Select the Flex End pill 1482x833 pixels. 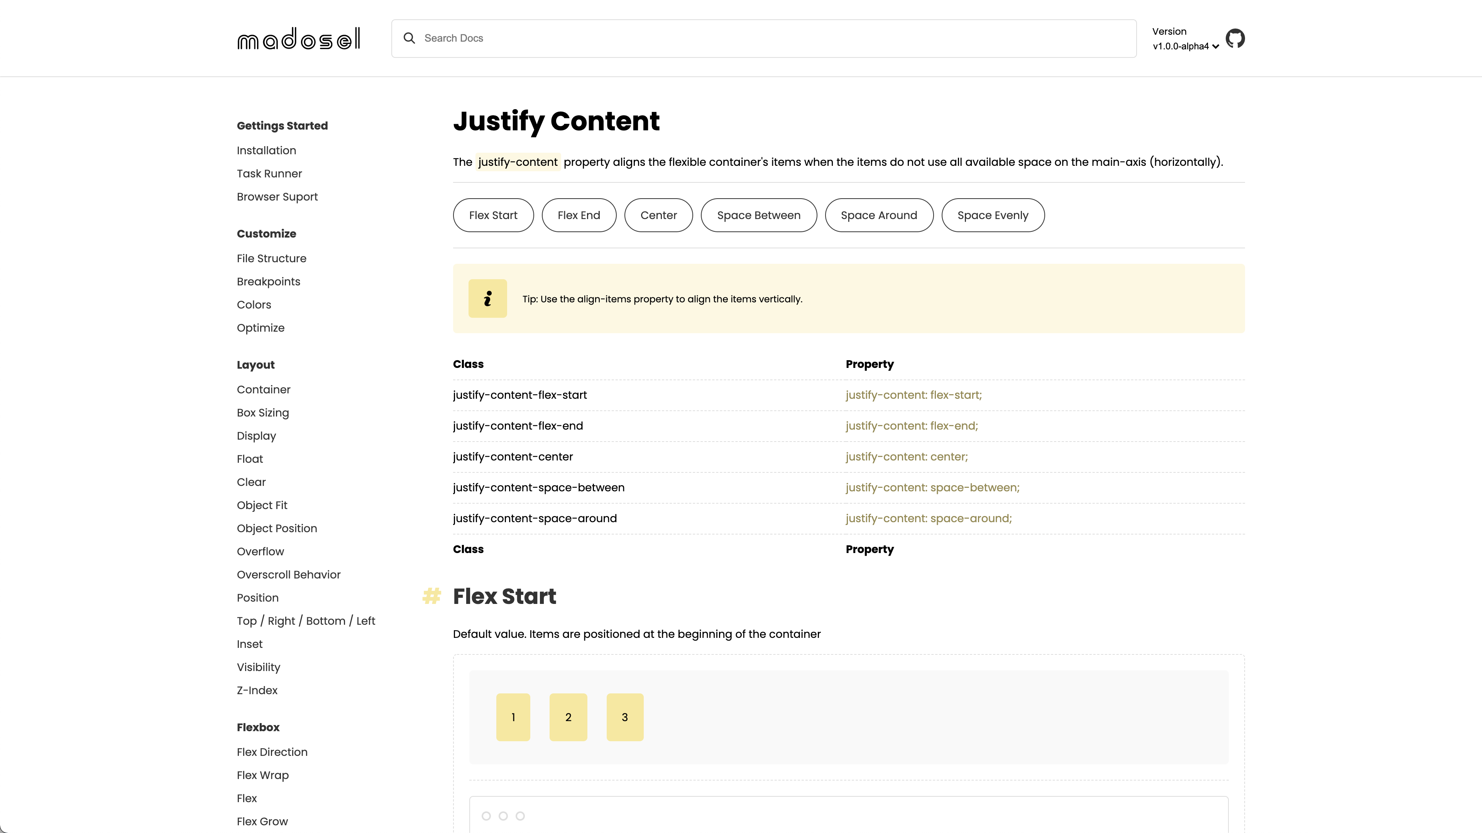[x=578, y=215]
